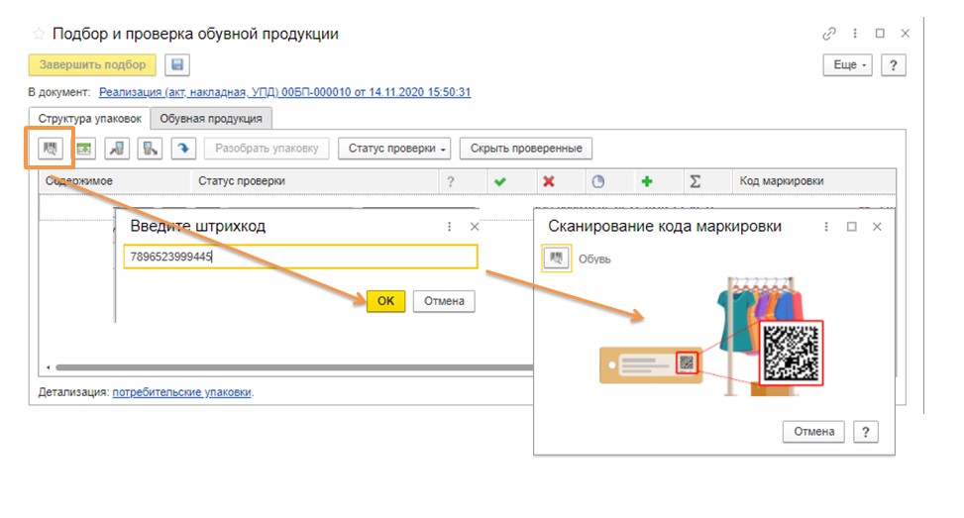Screen dimensions: 964x518
Task: Confirm the barcode with the OK button
Action: [x=385, y=301]
